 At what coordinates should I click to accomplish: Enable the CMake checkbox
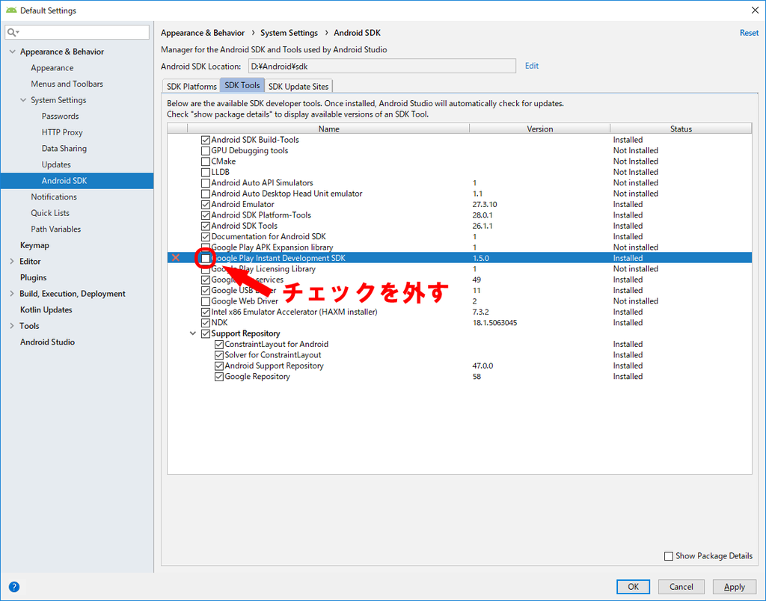click(x=206, y=161)
